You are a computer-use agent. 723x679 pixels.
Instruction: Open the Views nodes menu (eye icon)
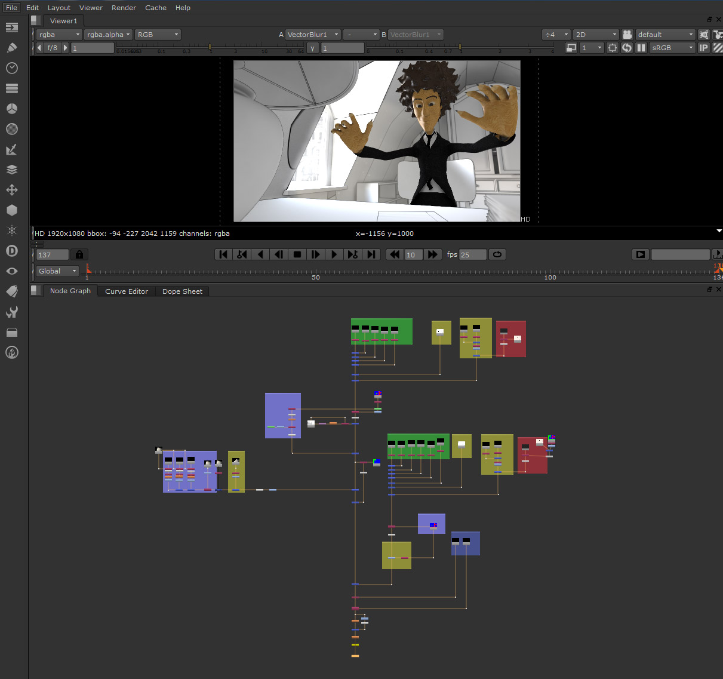(x=12, y=271)
